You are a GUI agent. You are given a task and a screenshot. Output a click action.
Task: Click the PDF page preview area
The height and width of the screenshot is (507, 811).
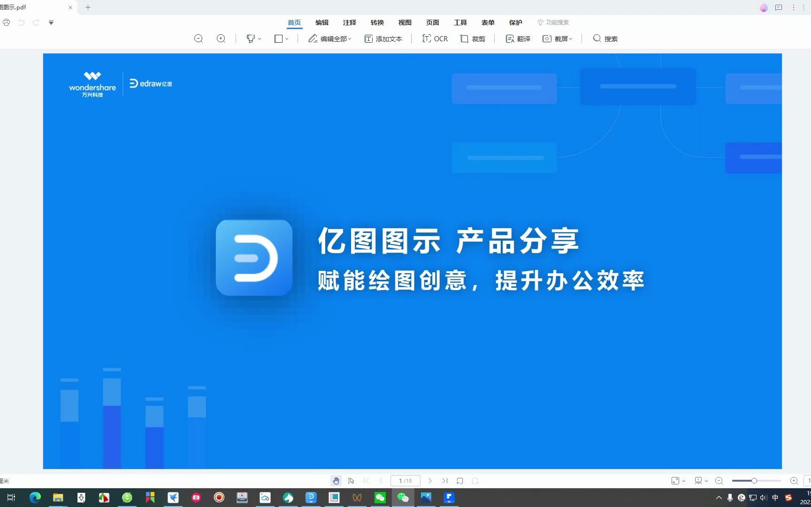tap(413, 261)
